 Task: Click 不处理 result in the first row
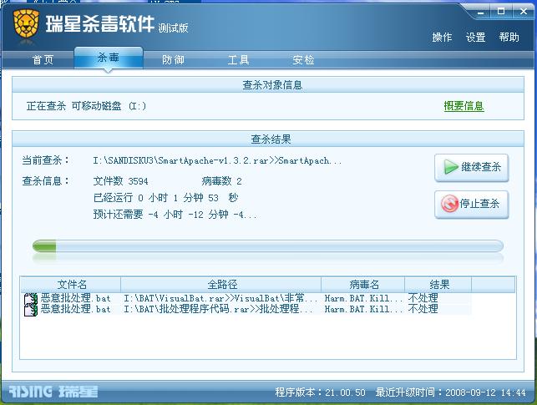coord(423,298)
